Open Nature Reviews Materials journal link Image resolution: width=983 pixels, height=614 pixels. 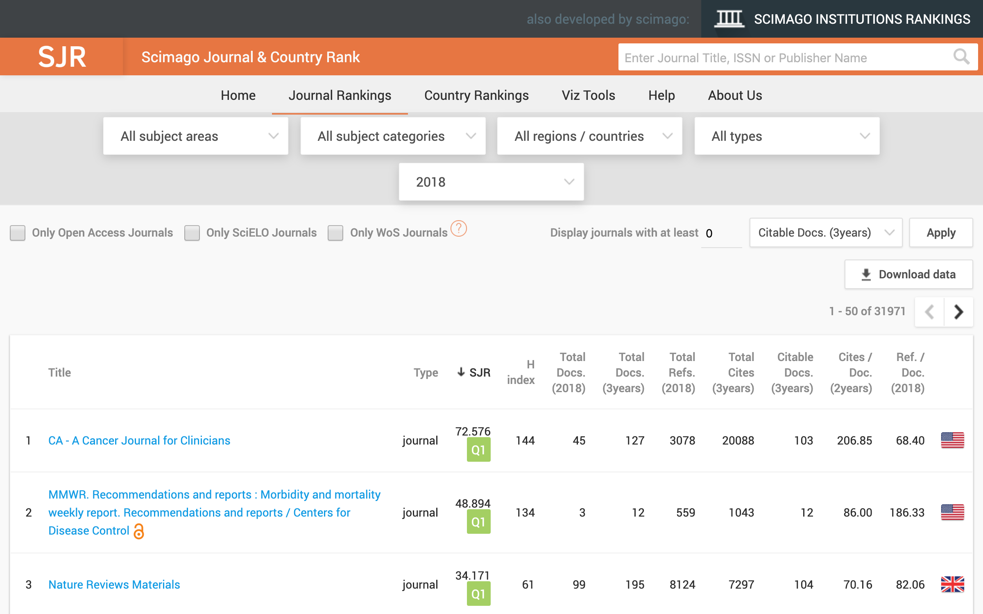(x=114, y=585)
